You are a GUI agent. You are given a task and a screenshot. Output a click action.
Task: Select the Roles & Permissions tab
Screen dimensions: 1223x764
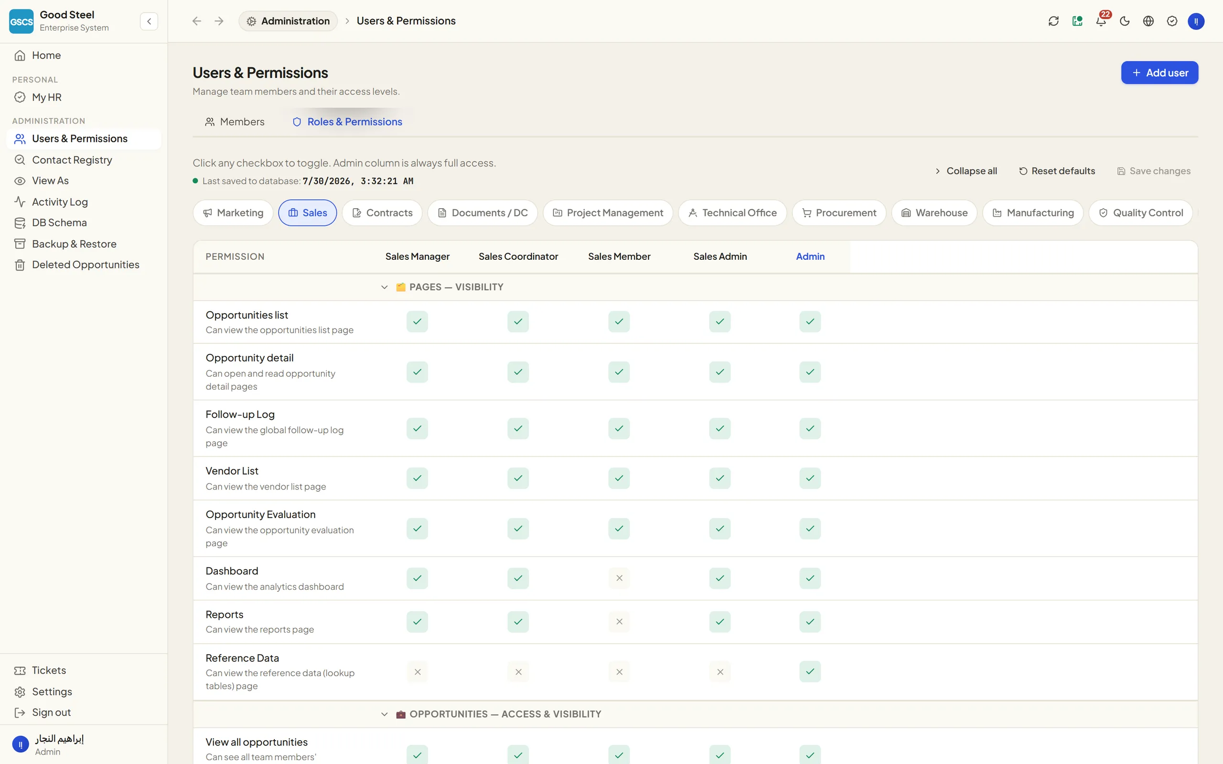pos(347,122)
